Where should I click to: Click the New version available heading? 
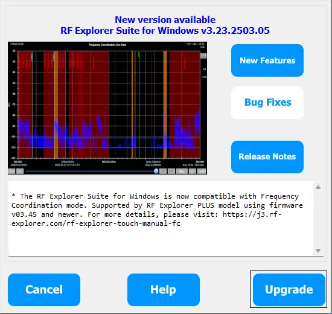coord(165,20)
